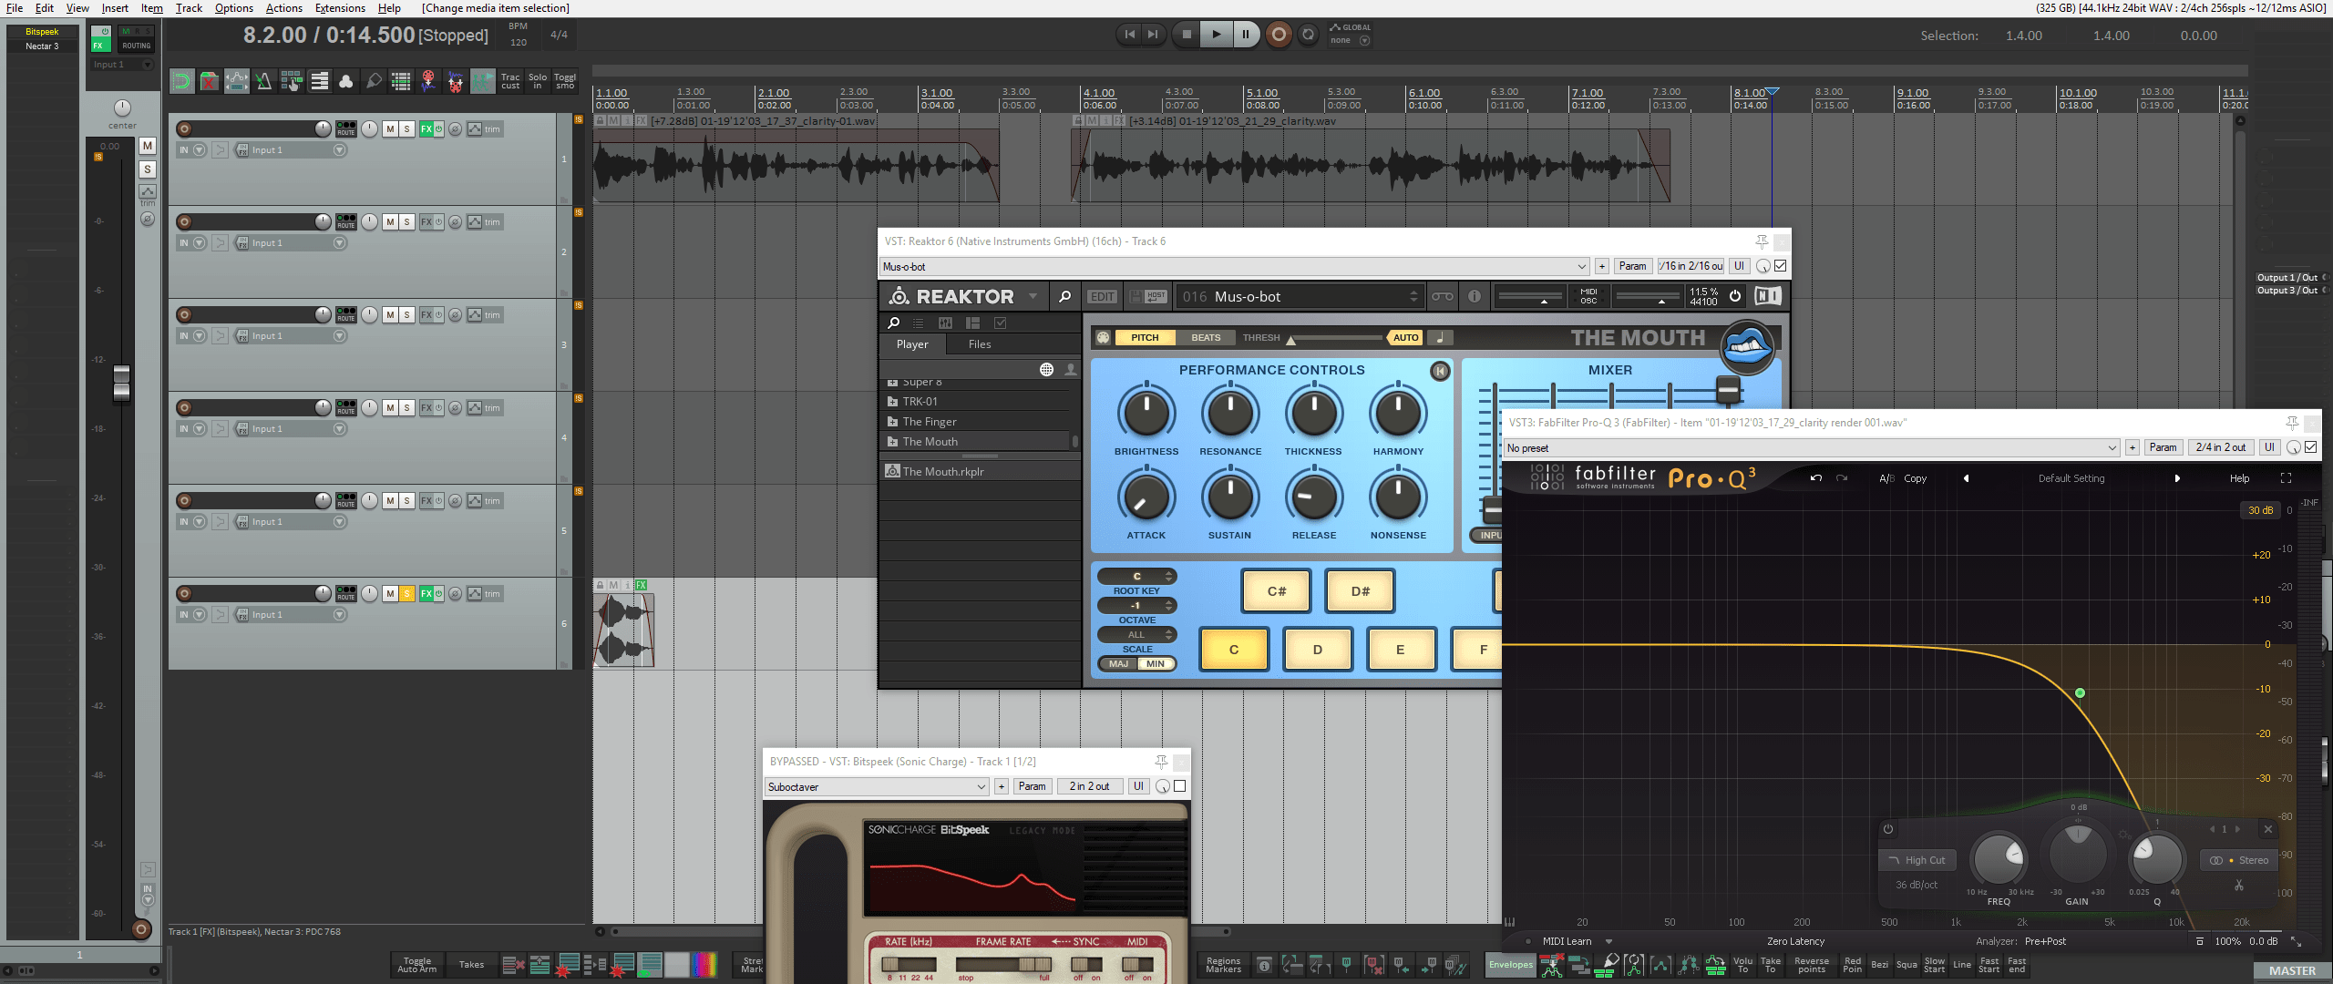Click the C# key button in The Mouth
The width and height of the screenshot is (2333, 984).
(x=1277, y=591)
